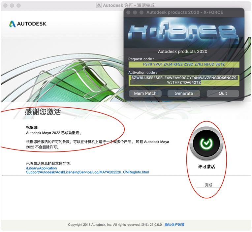Click the Activation code field in X-FORCE
The width and height of the screenshot is (252, 232).
tap(184, 80)
